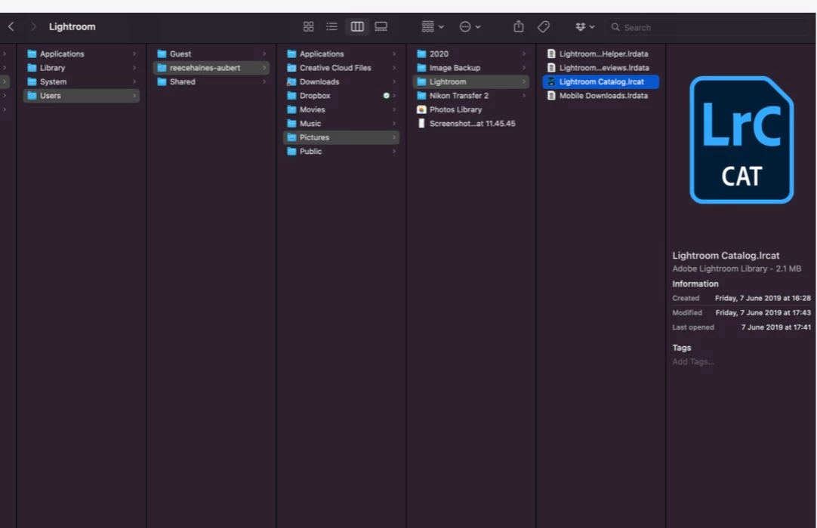This screenshot has height=528, width=817.
Task: Click the Photos Library icon
Action: [421, 110]
